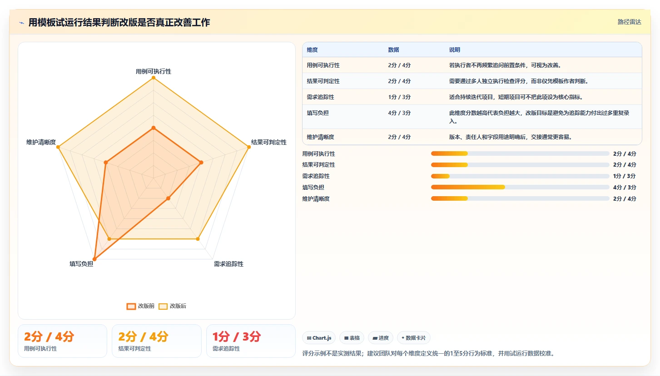Click the footnote starting with 评分示例不是实测结果

pyautogui.click(x=428, y=353)
